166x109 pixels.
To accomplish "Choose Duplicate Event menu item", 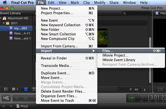I will point(67,73).
